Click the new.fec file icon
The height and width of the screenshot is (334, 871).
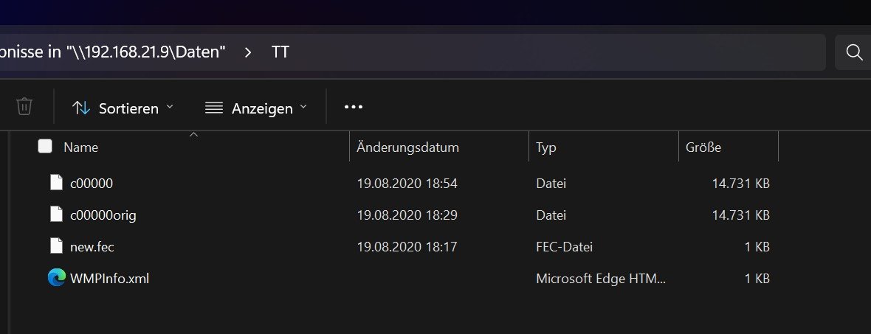[56, 246]
